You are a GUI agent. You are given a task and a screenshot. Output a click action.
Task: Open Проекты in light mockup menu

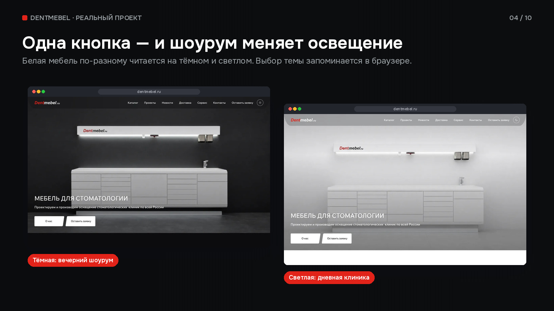point(406,120)
